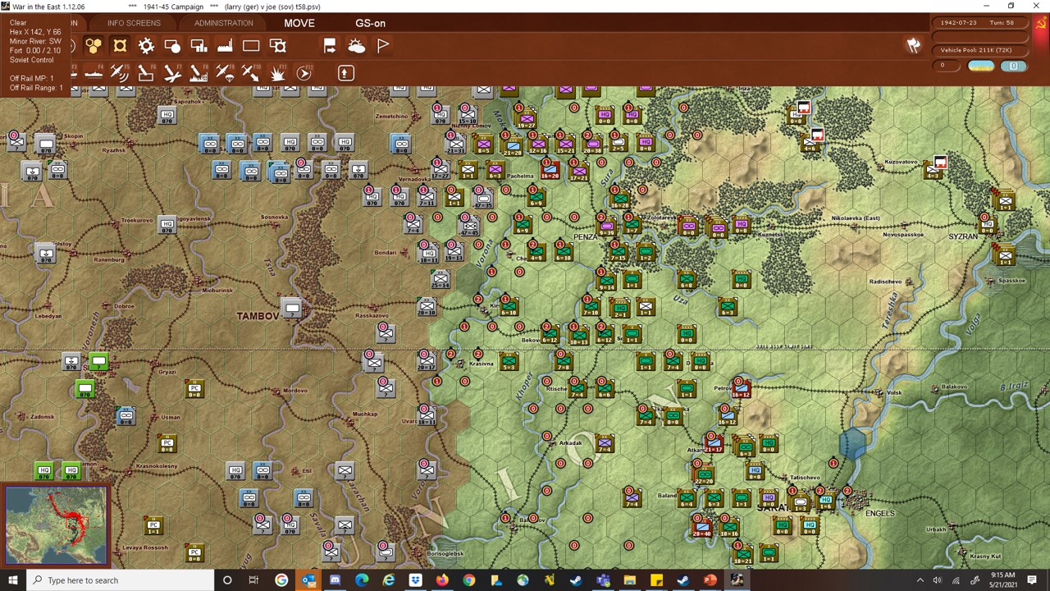Screen dimensions: 1050x591
Task: Click the rectangle-with-gear toolbar icon
Action: pyautogui.click(x=278, y=46)
